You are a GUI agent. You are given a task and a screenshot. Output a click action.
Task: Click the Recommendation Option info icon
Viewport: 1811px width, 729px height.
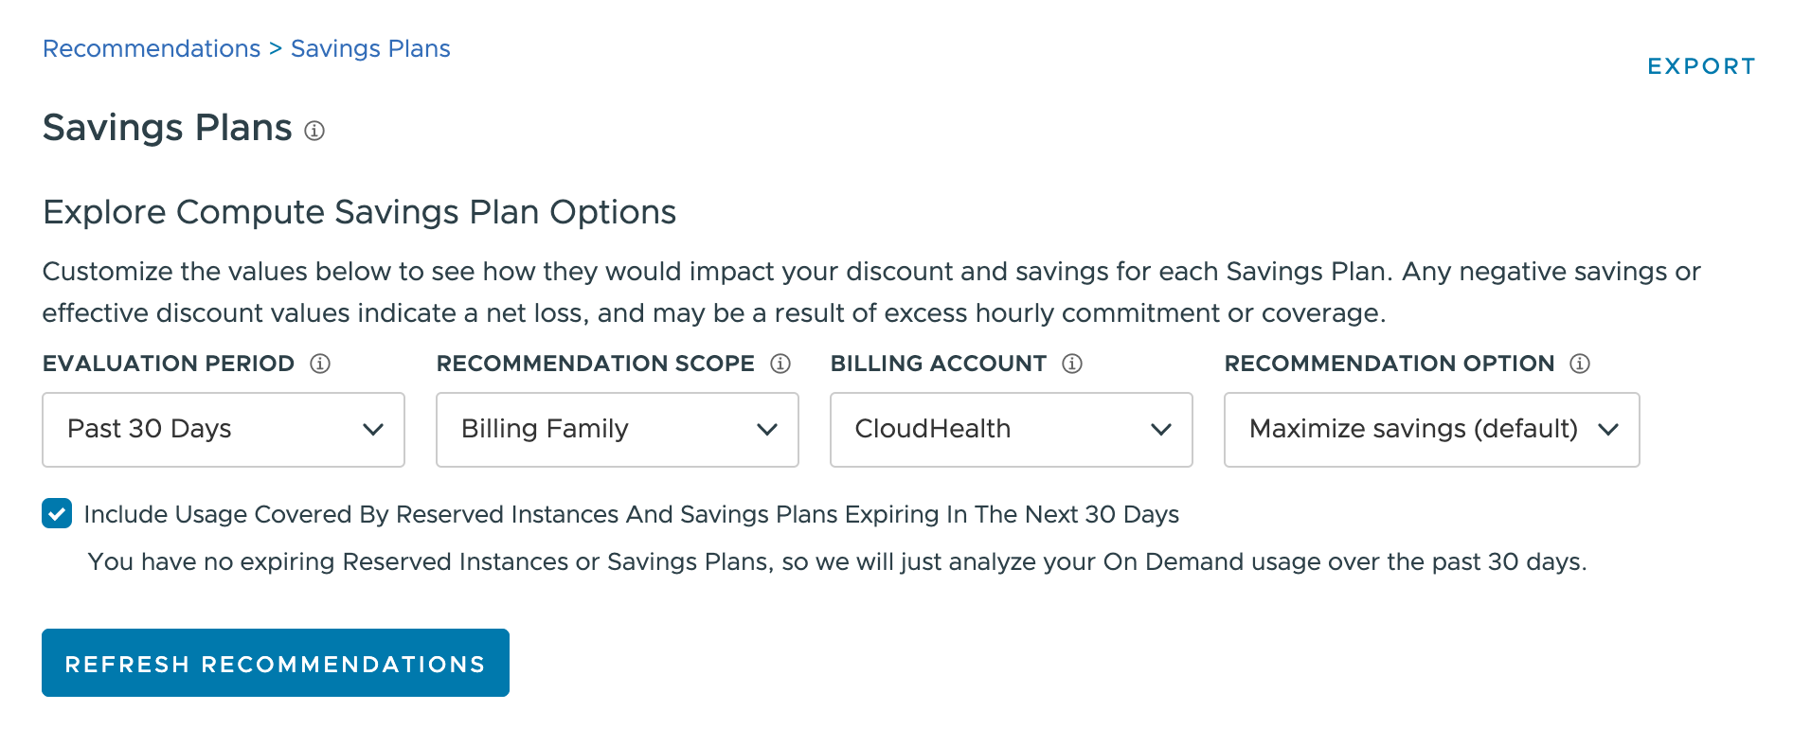click(1580, 364)
